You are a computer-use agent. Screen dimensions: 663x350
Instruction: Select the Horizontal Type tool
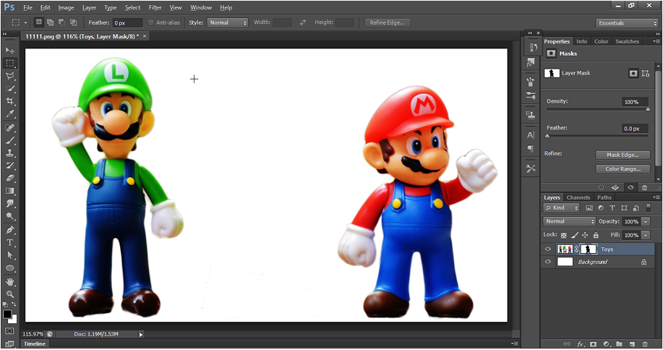pyautogui.click(x=9, y=243)
